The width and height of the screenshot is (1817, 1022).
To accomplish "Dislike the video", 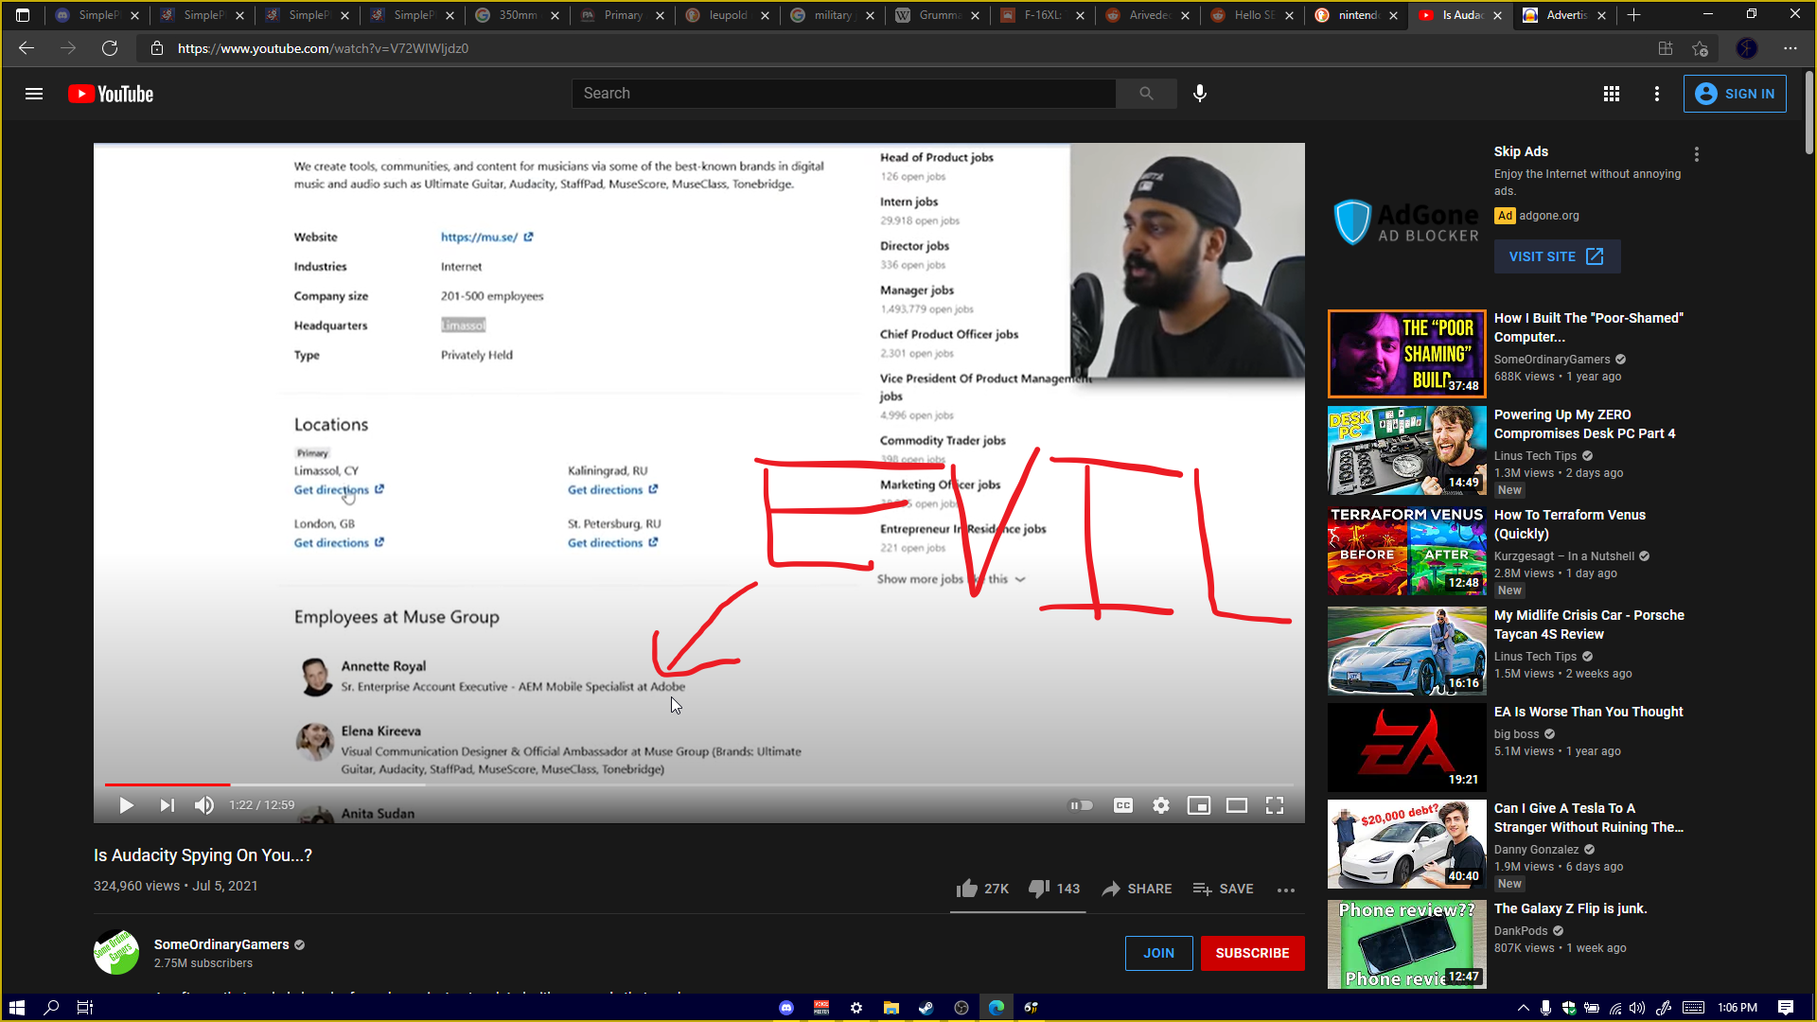I will pos(1054,889).
